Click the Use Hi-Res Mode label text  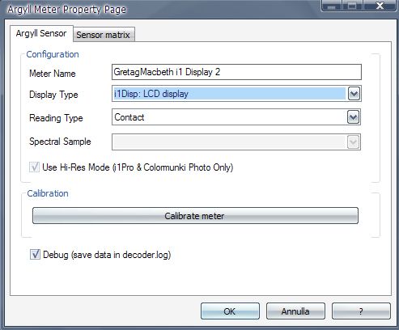pos(138,167)
